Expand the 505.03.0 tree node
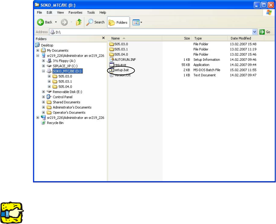 [x=49, y=76]
